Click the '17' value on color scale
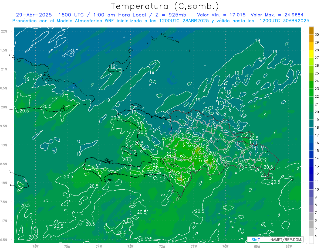 pos(317,135)
